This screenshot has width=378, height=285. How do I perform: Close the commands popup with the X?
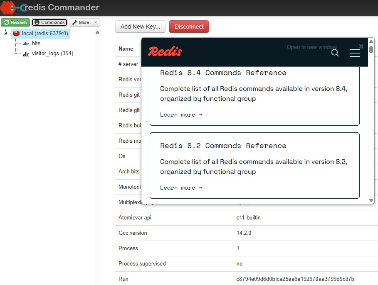pyautogui.click(x=361, y=46)
